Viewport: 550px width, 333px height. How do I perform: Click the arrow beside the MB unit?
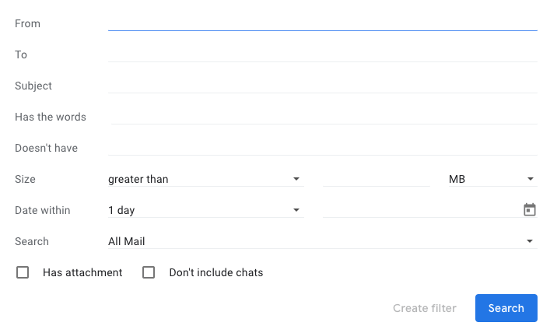(531, 179)
